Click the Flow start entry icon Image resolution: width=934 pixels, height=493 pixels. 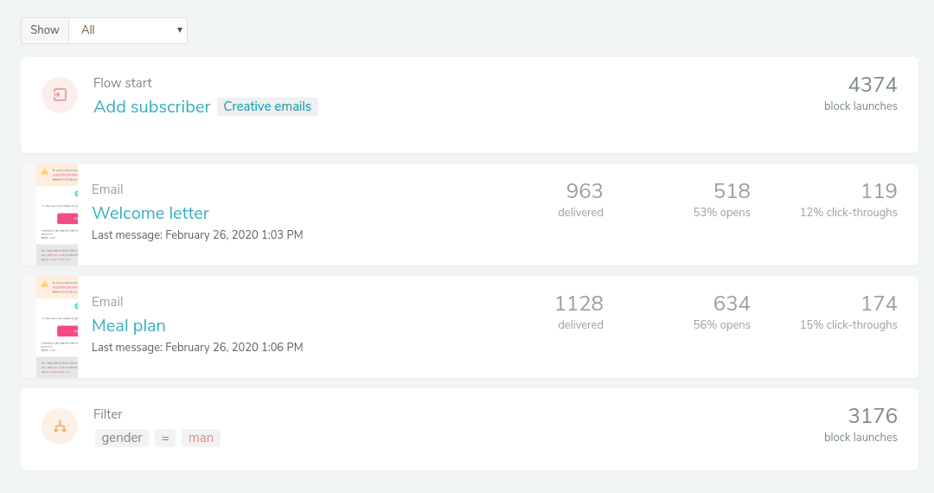point(60,95)
